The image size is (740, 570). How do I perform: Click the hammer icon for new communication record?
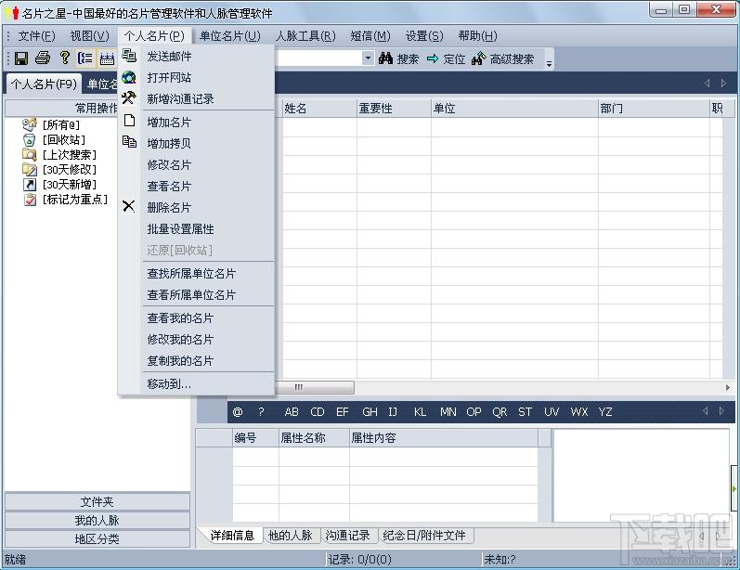coord(129,98)
